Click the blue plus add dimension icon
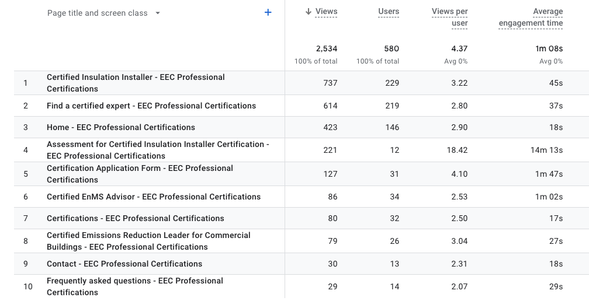This screenshot has width=589, height=308. pos(268,12)
